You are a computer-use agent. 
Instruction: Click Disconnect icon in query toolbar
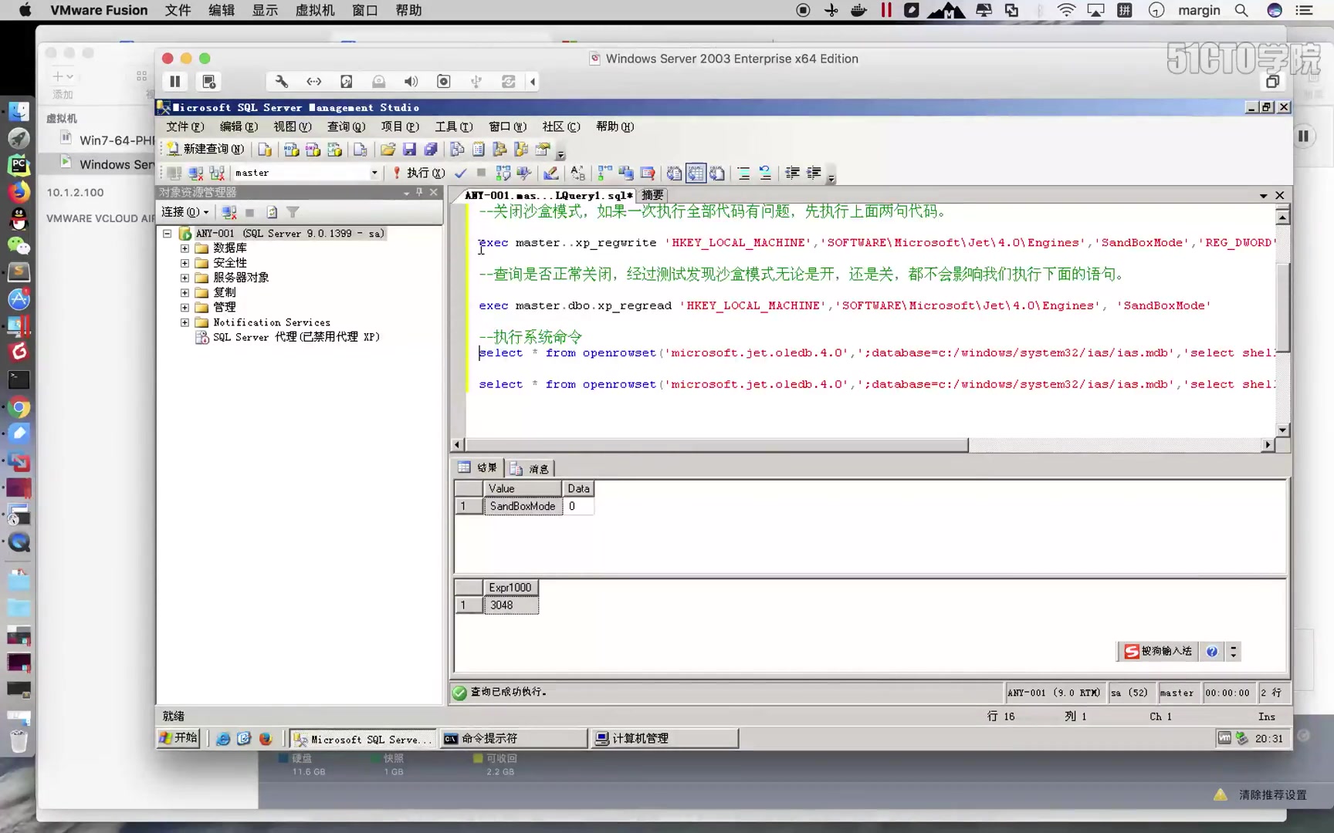196,174
